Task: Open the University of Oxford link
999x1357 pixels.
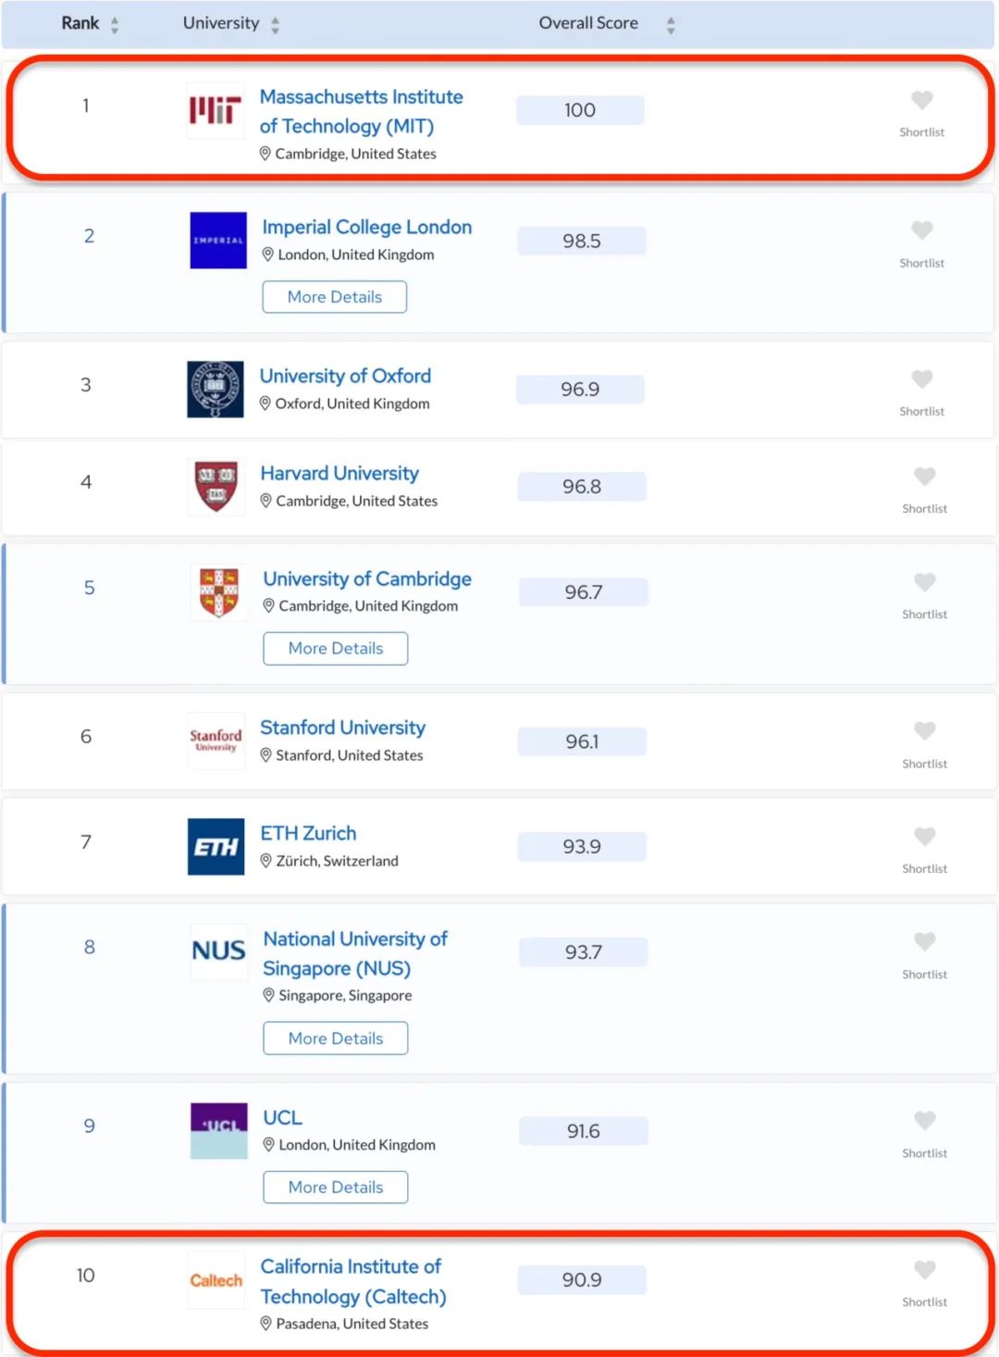Action: (x=345, y=377)
